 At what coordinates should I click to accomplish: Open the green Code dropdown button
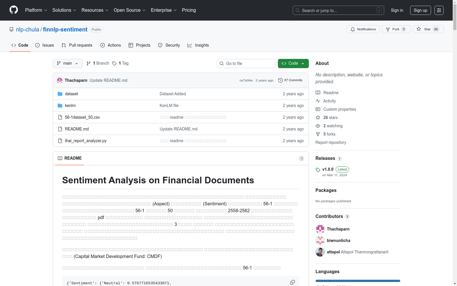pos(293,63)
